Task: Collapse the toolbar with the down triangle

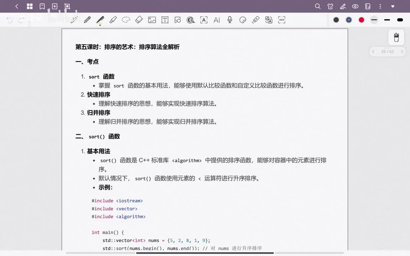Action: (x=393, y=6)
